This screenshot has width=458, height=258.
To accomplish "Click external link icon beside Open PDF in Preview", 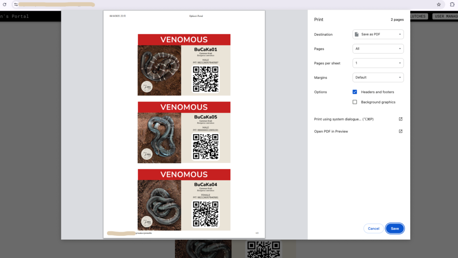I will [400, 132].
